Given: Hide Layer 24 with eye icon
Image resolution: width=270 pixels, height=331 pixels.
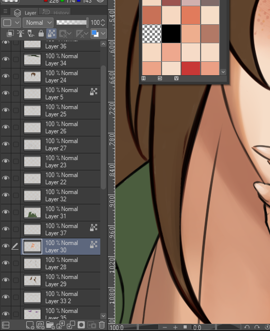Looking at the screenshot, I should click(6, 76).
